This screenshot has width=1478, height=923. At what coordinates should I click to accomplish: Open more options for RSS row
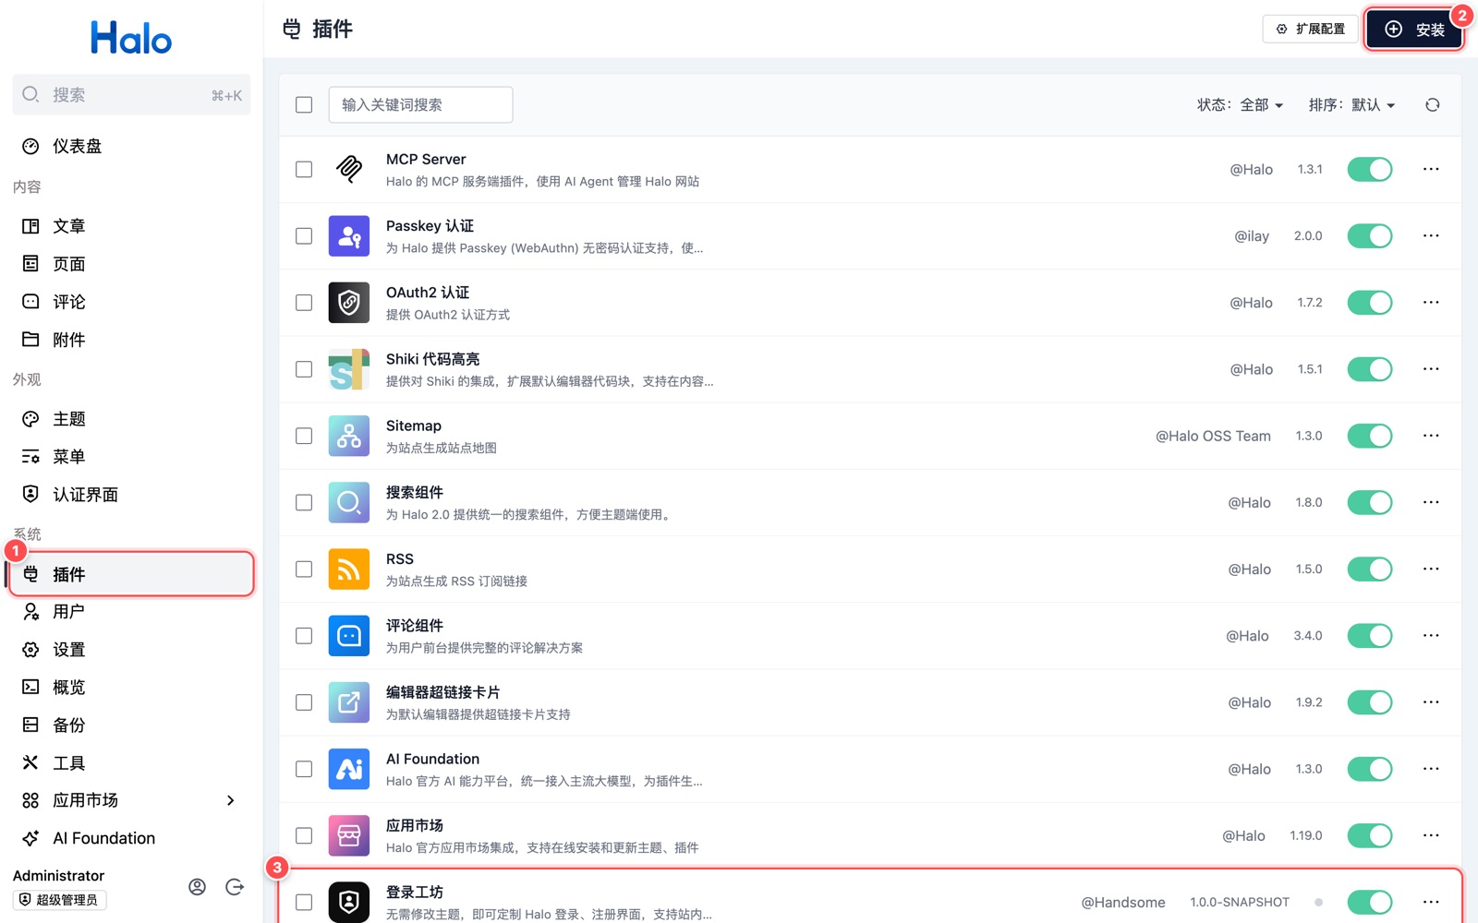click(x=1431, y=569)
